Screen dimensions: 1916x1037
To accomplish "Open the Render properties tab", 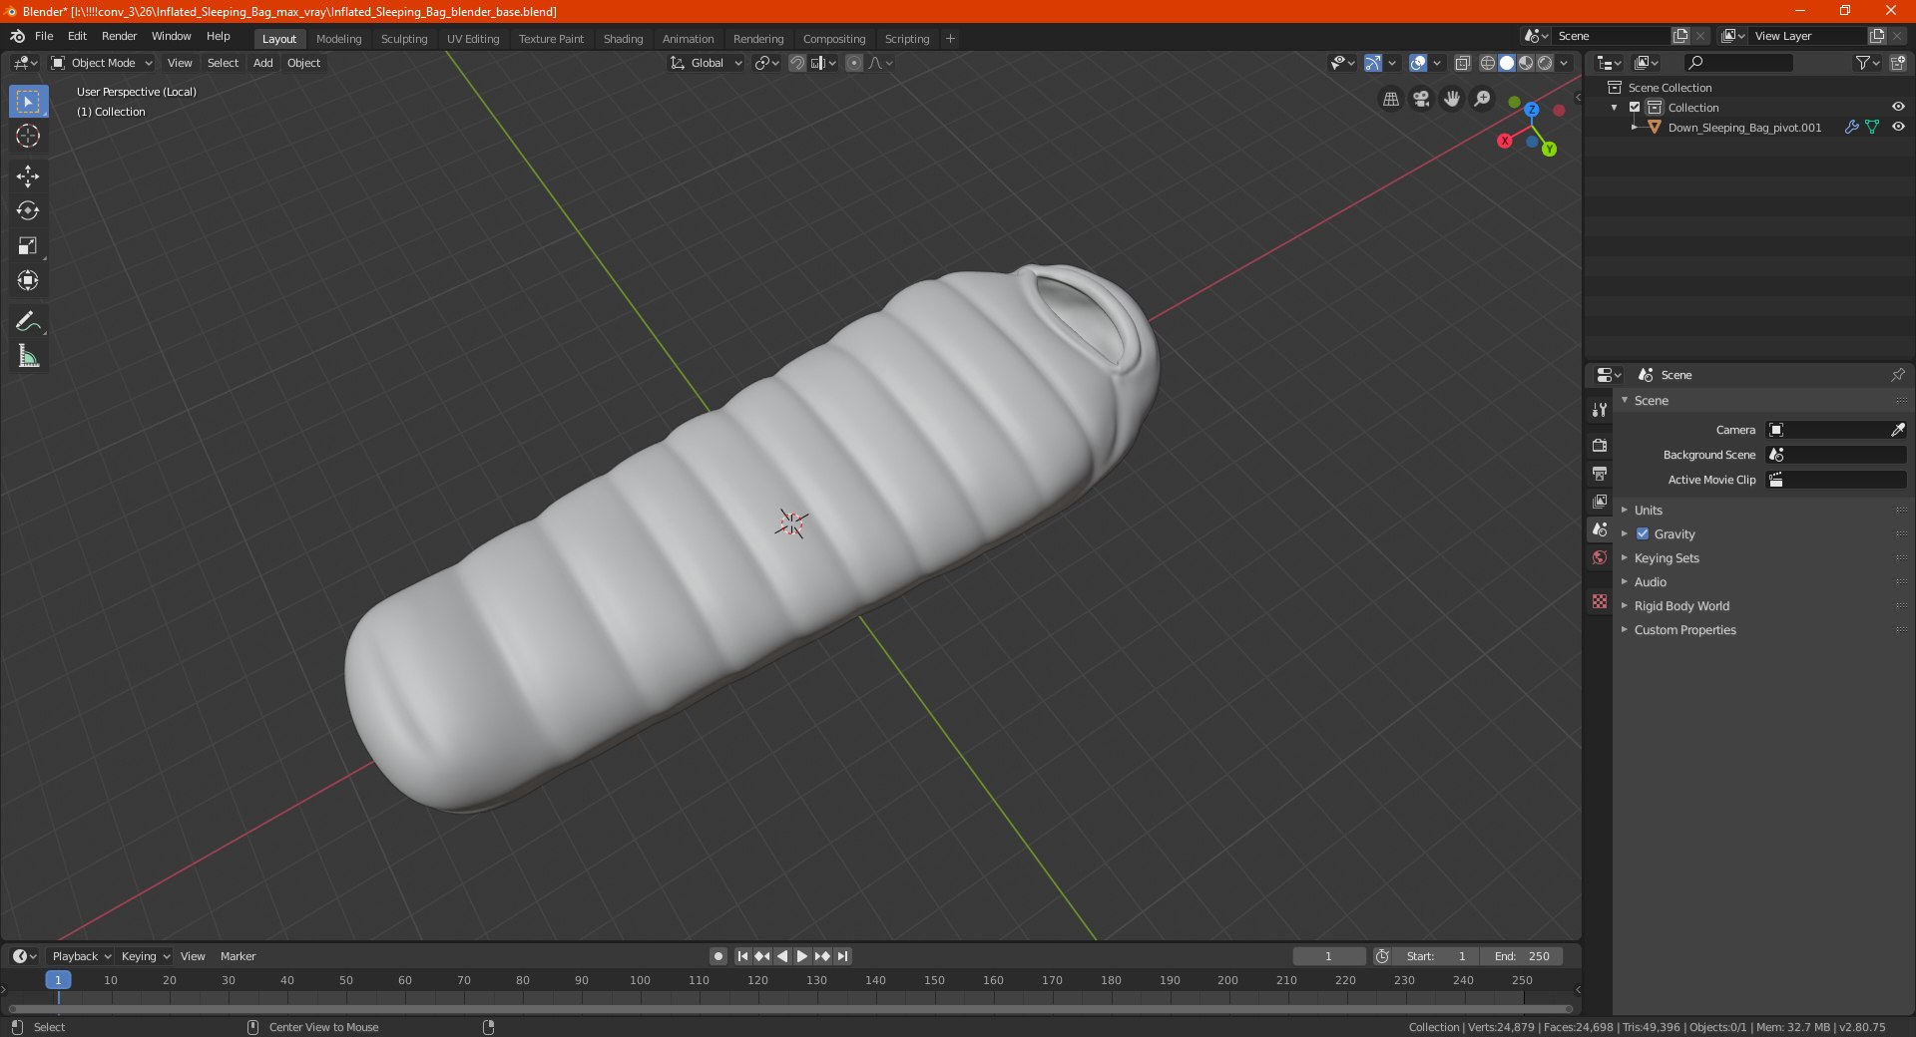I will tap(1600, 445).
